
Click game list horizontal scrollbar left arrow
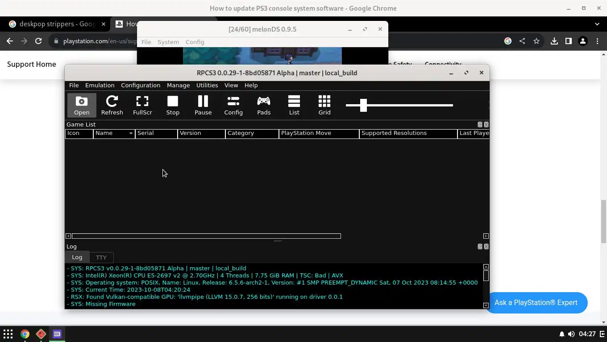pyautogui.click(x=68, y=236)
